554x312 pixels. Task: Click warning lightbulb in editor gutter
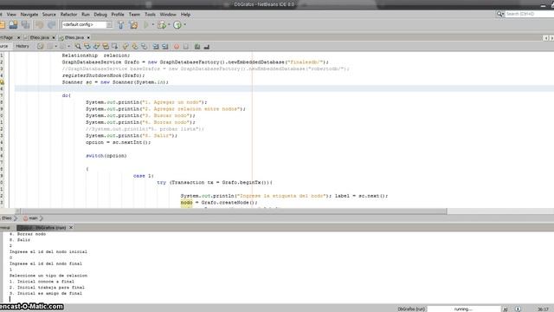tap(2, 82)
